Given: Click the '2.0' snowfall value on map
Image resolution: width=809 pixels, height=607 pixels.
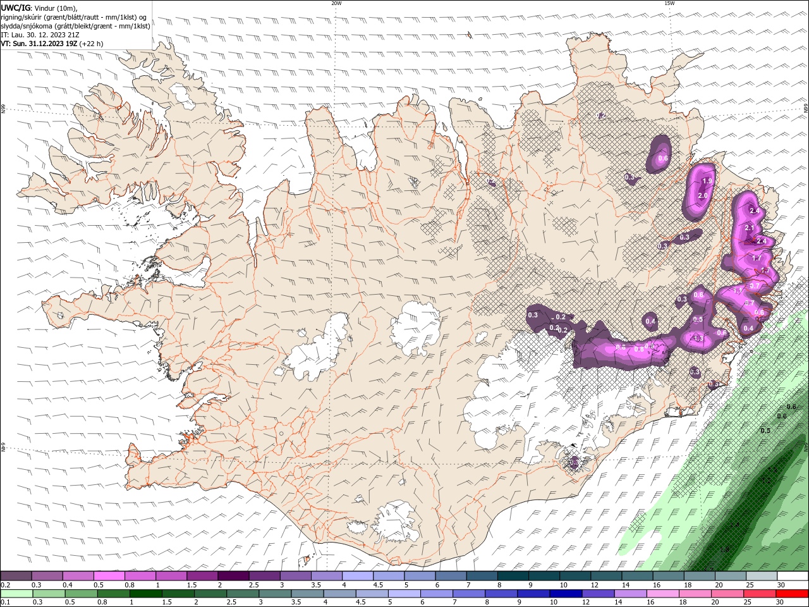Looking at the screenshot, I should pyautogui.click(x=703, y=196).
